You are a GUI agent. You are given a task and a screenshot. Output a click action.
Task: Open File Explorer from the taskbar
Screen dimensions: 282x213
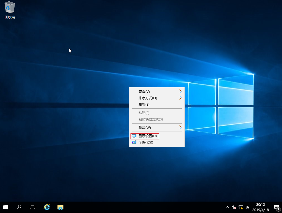point(60,207)
